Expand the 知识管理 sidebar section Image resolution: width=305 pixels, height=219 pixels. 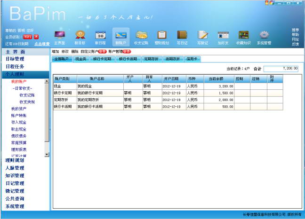(26, 175)
